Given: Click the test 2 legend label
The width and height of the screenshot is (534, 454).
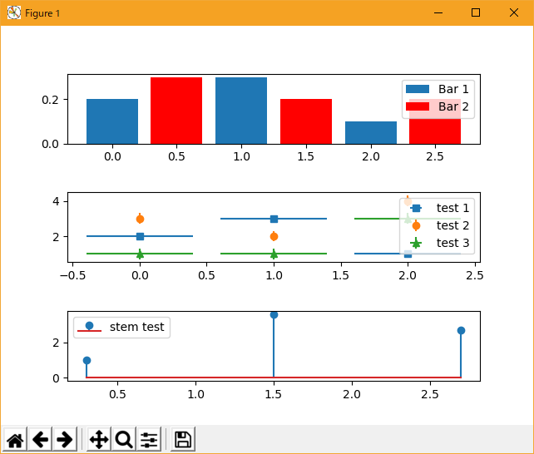Looking at the screenshot, I should 452,225.
